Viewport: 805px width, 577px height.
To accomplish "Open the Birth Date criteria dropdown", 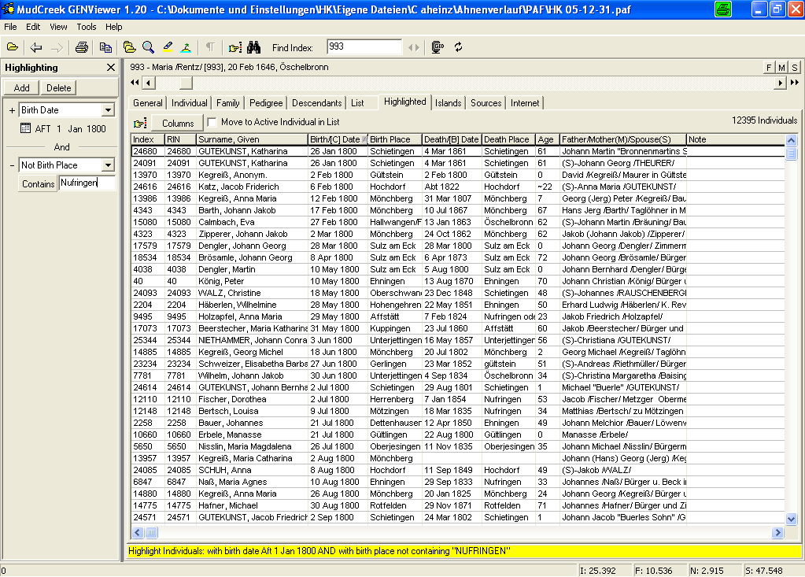I will click(x=108, y=110).
